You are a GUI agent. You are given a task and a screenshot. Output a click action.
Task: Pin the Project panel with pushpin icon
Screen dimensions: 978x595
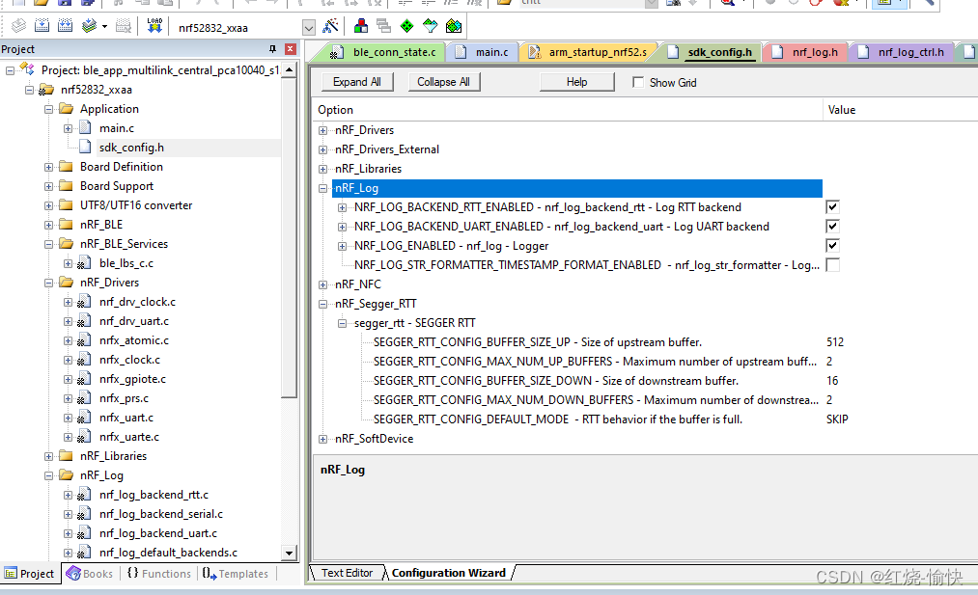click(272, 49)
